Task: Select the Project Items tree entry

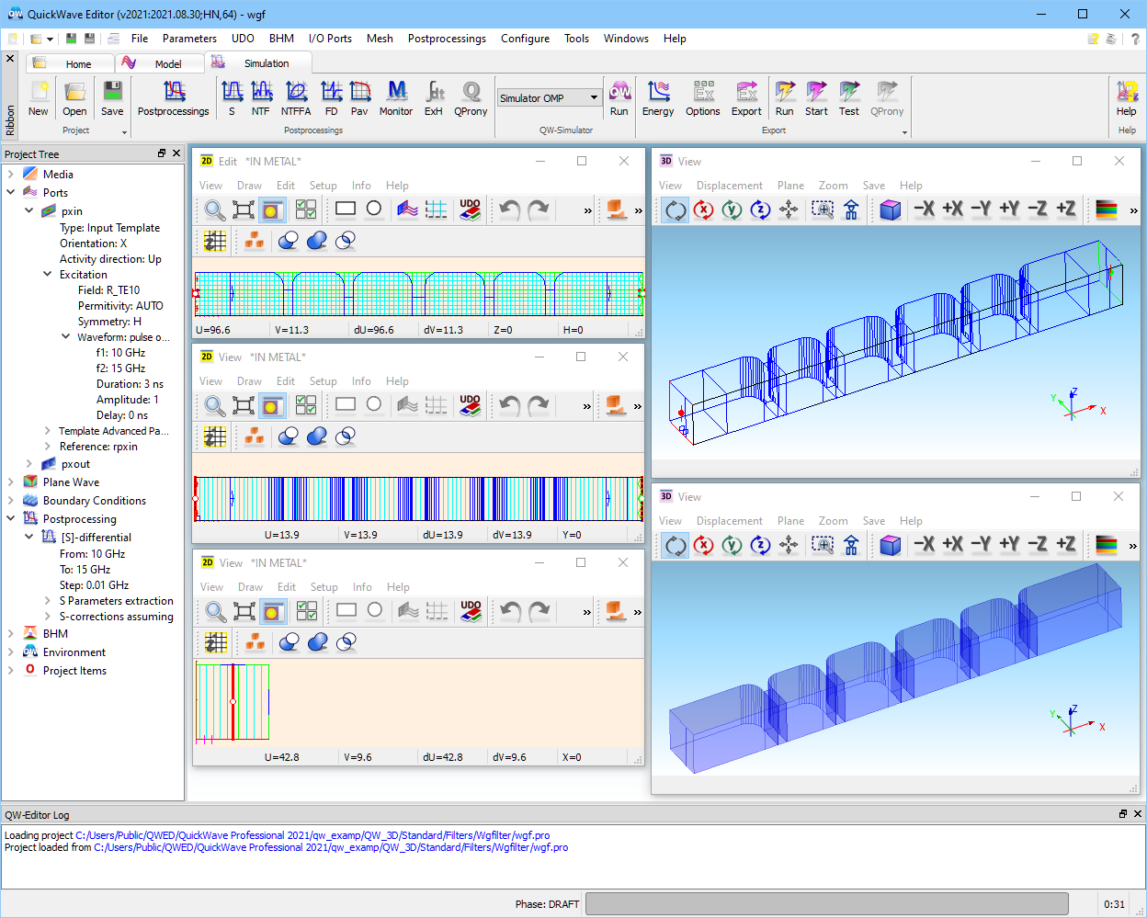Action: tap(74, 671)
